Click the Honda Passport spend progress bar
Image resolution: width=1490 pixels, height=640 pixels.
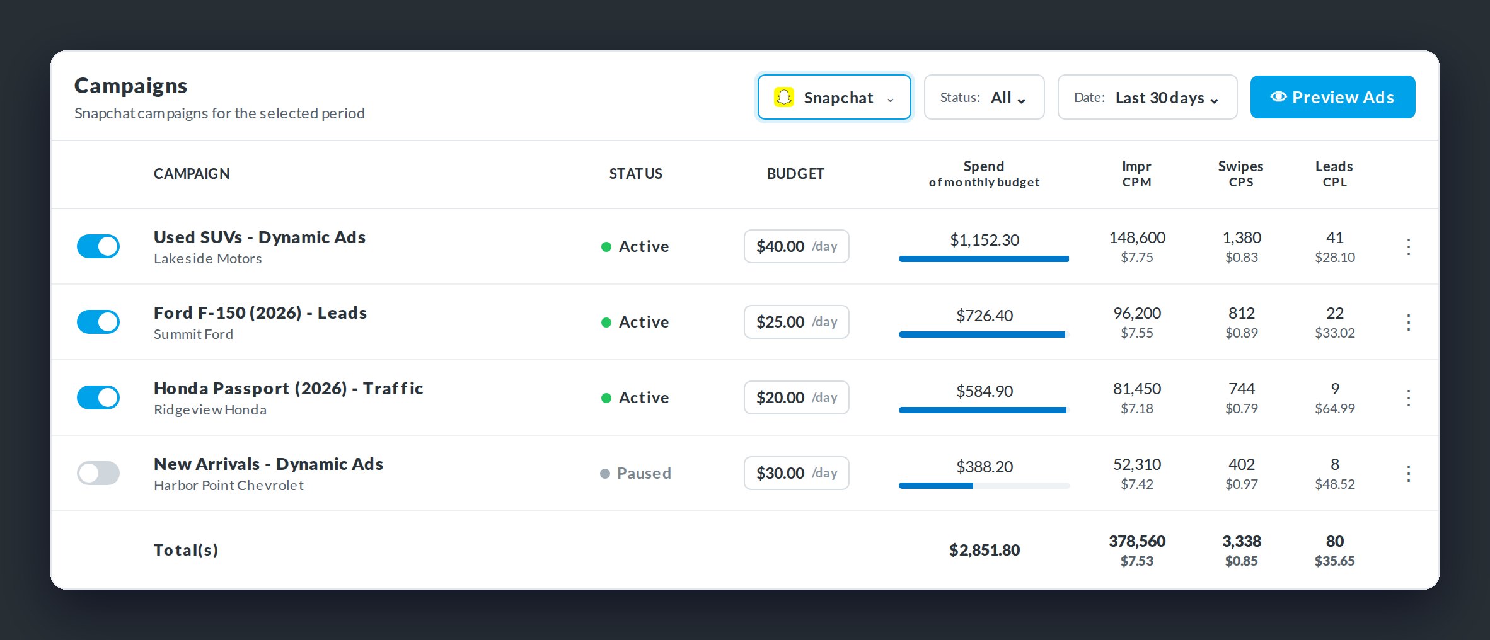(984, 410)
